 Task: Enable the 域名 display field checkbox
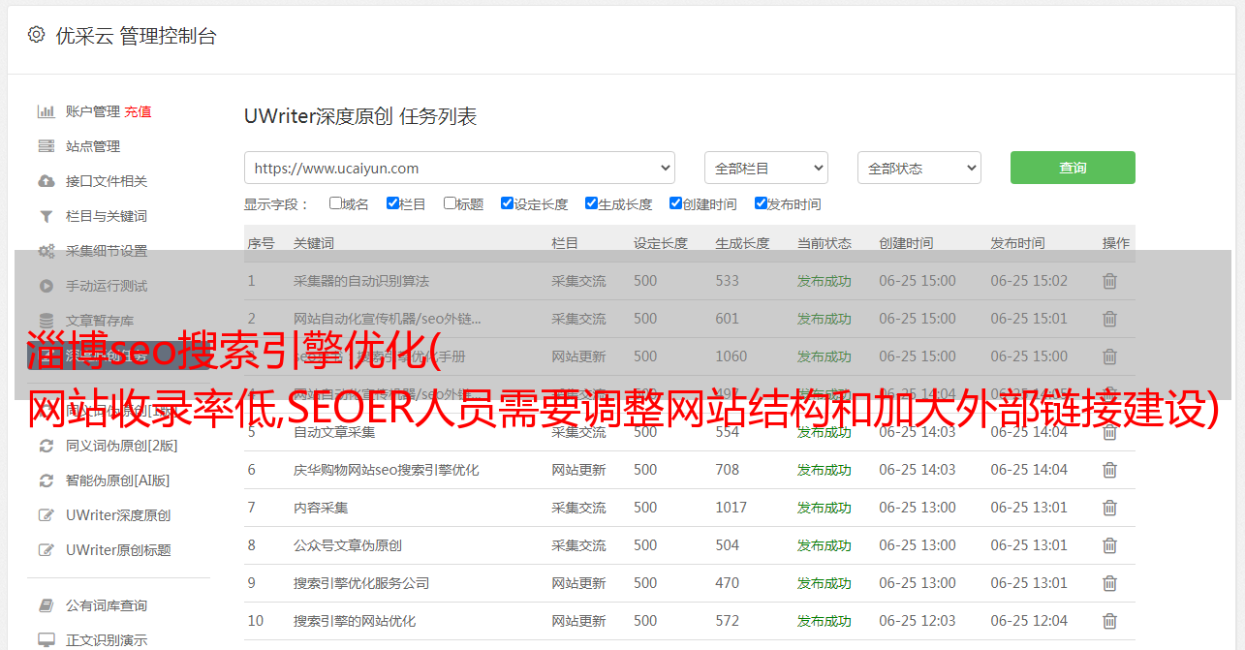click(335, 203)
